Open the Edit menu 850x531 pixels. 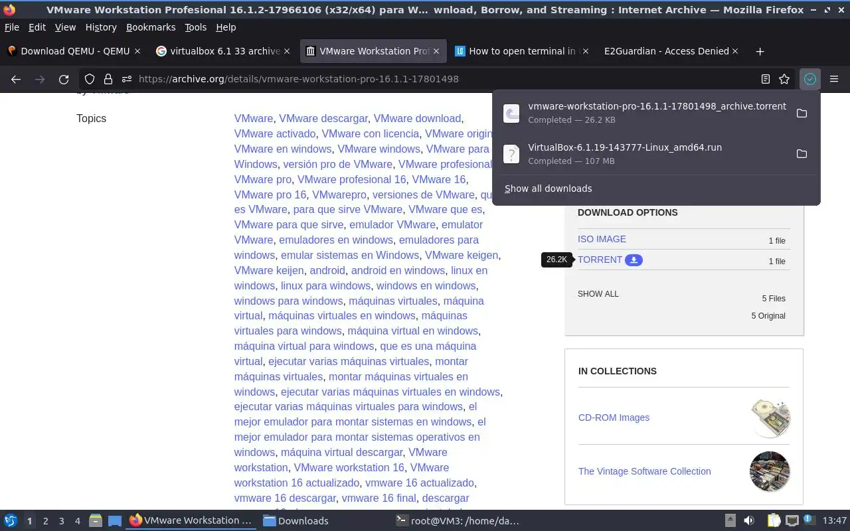coord(37,27)
